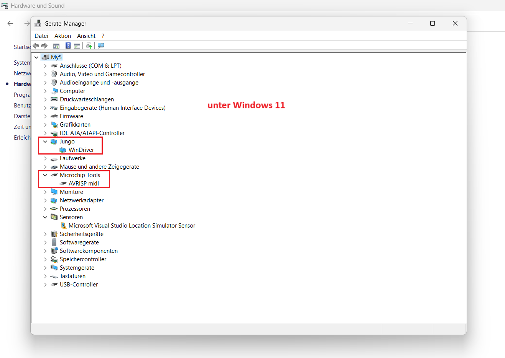Select the Speichercontroller label
The image size is (505, 358).
point(83,259)
